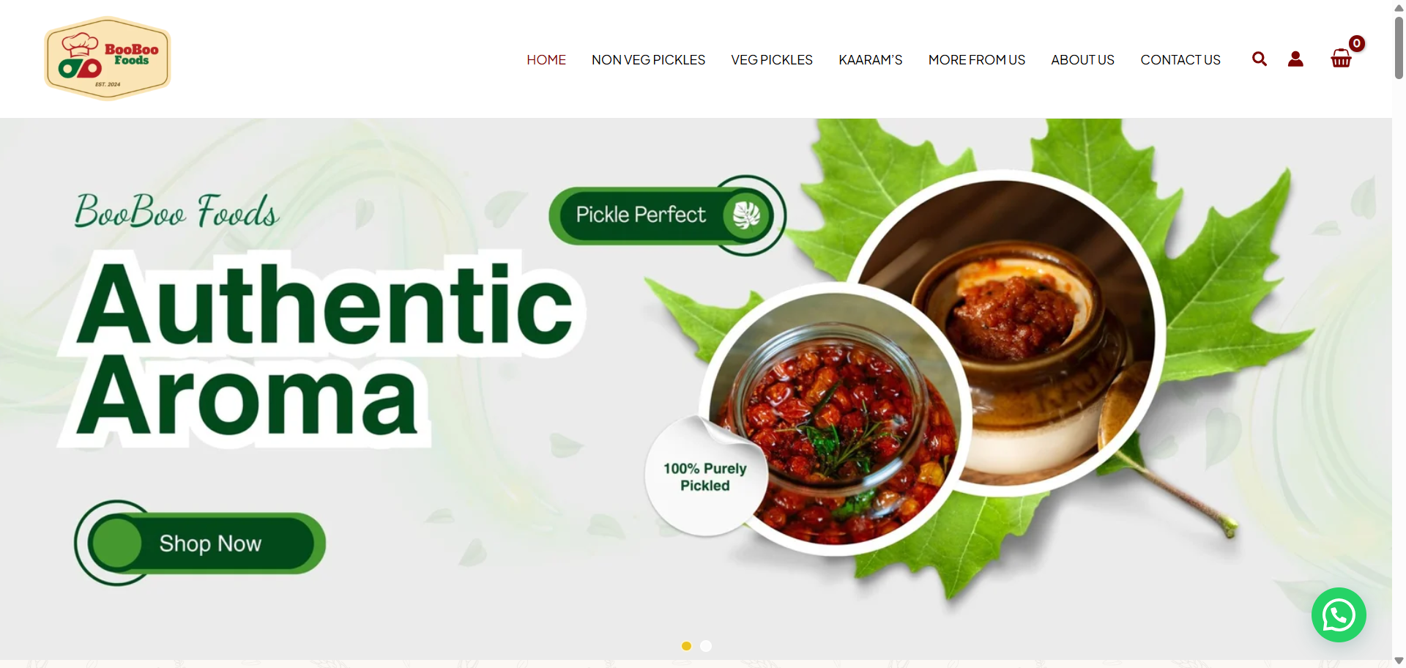Switch to the second carousel dot
This screenshot has width=1406, height=668.
click(x=706, y=645)
